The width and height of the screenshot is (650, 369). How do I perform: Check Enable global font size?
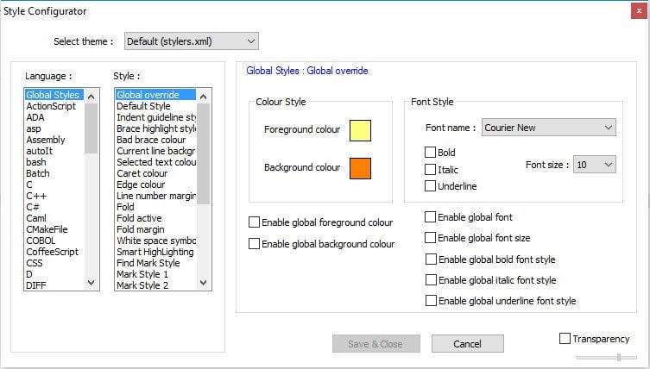(x=430, y=238)
